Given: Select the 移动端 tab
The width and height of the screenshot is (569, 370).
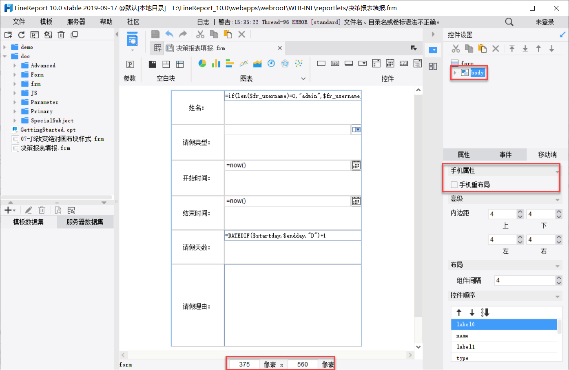Looking at the screenshot, I should click(547, 154).
